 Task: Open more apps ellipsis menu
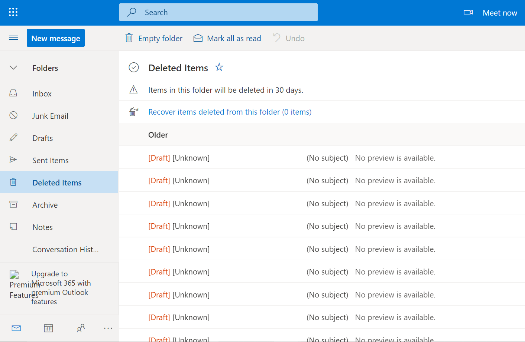(x=108, y=328)
